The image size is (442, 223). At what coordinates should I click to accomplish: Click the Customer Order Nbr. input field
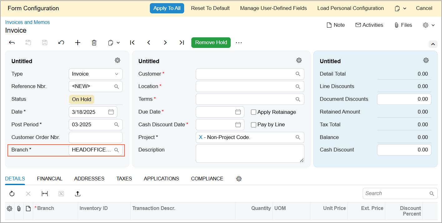tap(96, 137)
